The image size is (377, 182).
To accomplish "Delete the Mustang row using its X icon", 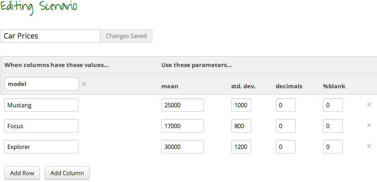I will pyautogui.click(x=369, y=105).
